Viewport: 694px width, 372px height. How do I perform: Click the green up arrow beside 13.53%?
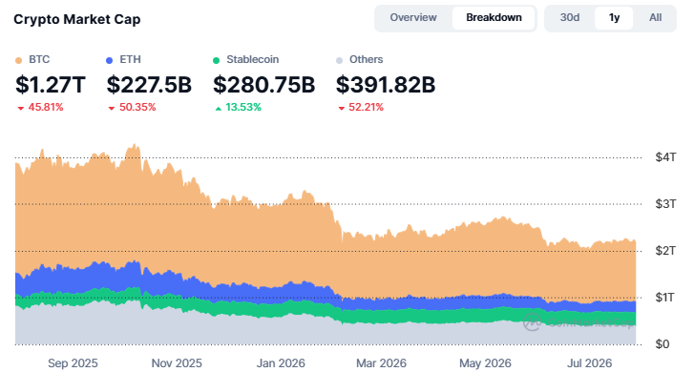pyautogui.click(x=218, y=108)
